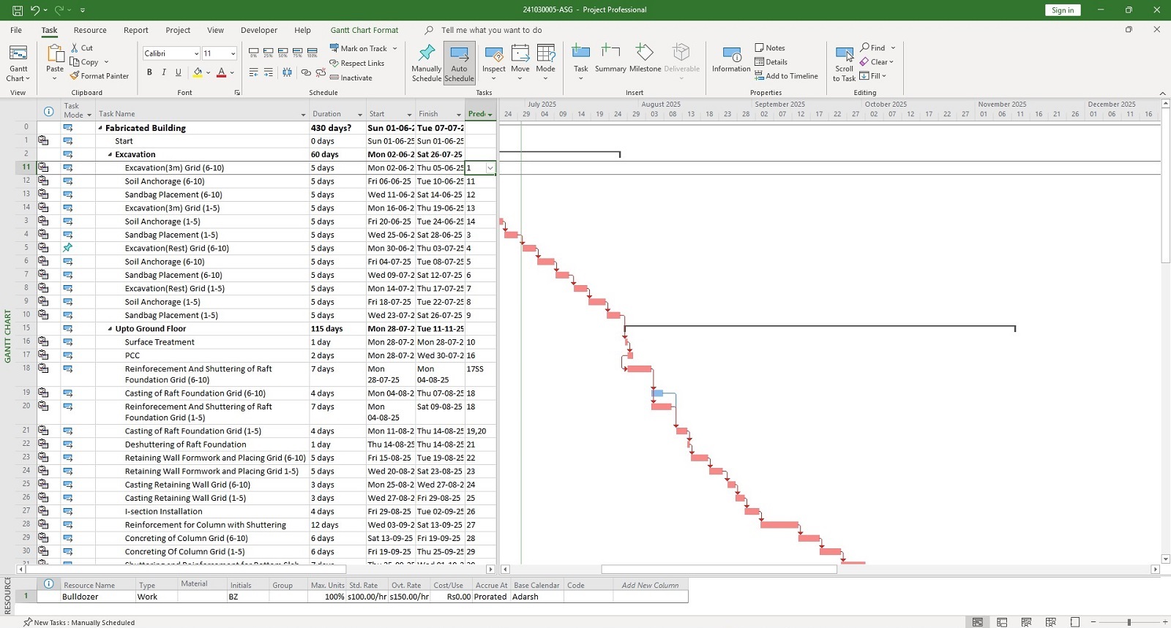This screenshot has height=628, width=1171.
Task: Click Respect Links in Schedule group
Action: tap(357, 64)
